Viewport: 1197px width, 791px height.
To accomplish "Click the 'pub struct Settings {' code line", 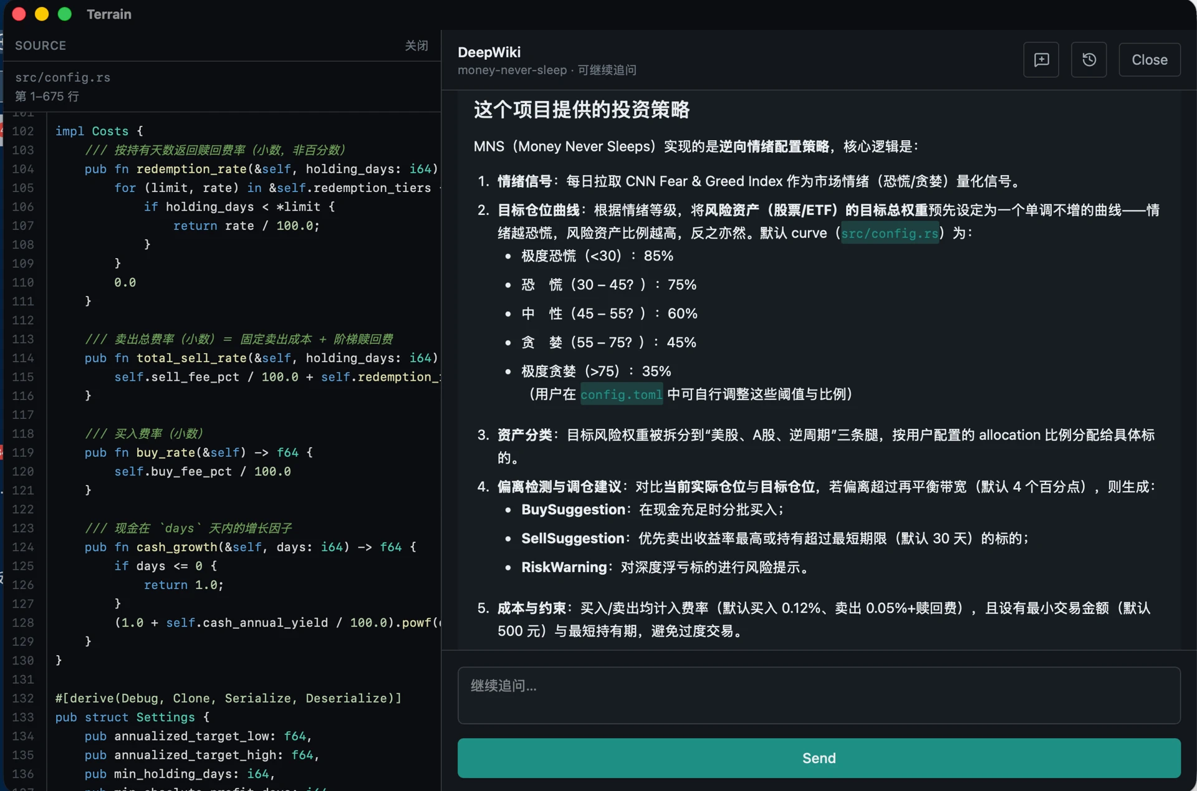I will (x=132, y=717).
